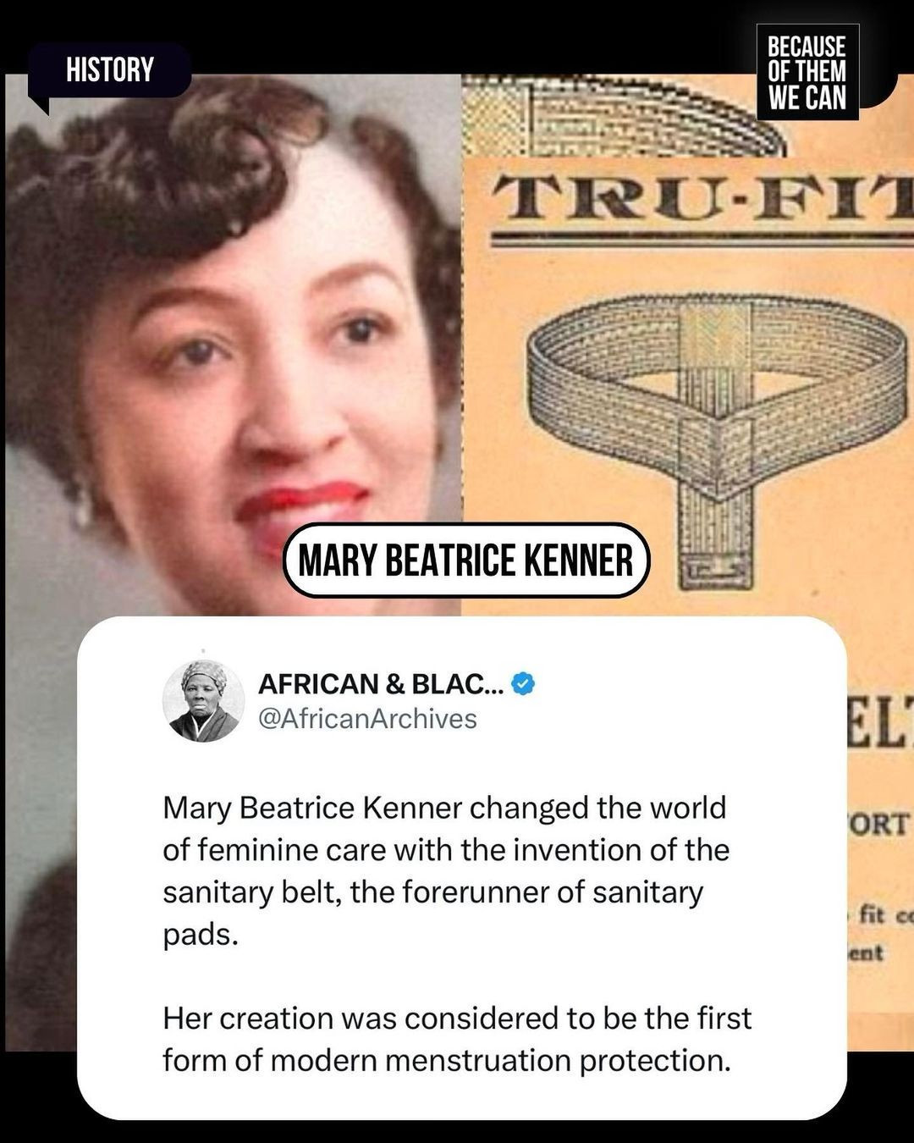Open the Harriet Tubman profile avatar
Screen dimensions: 914x1143
tap(203, 701)
